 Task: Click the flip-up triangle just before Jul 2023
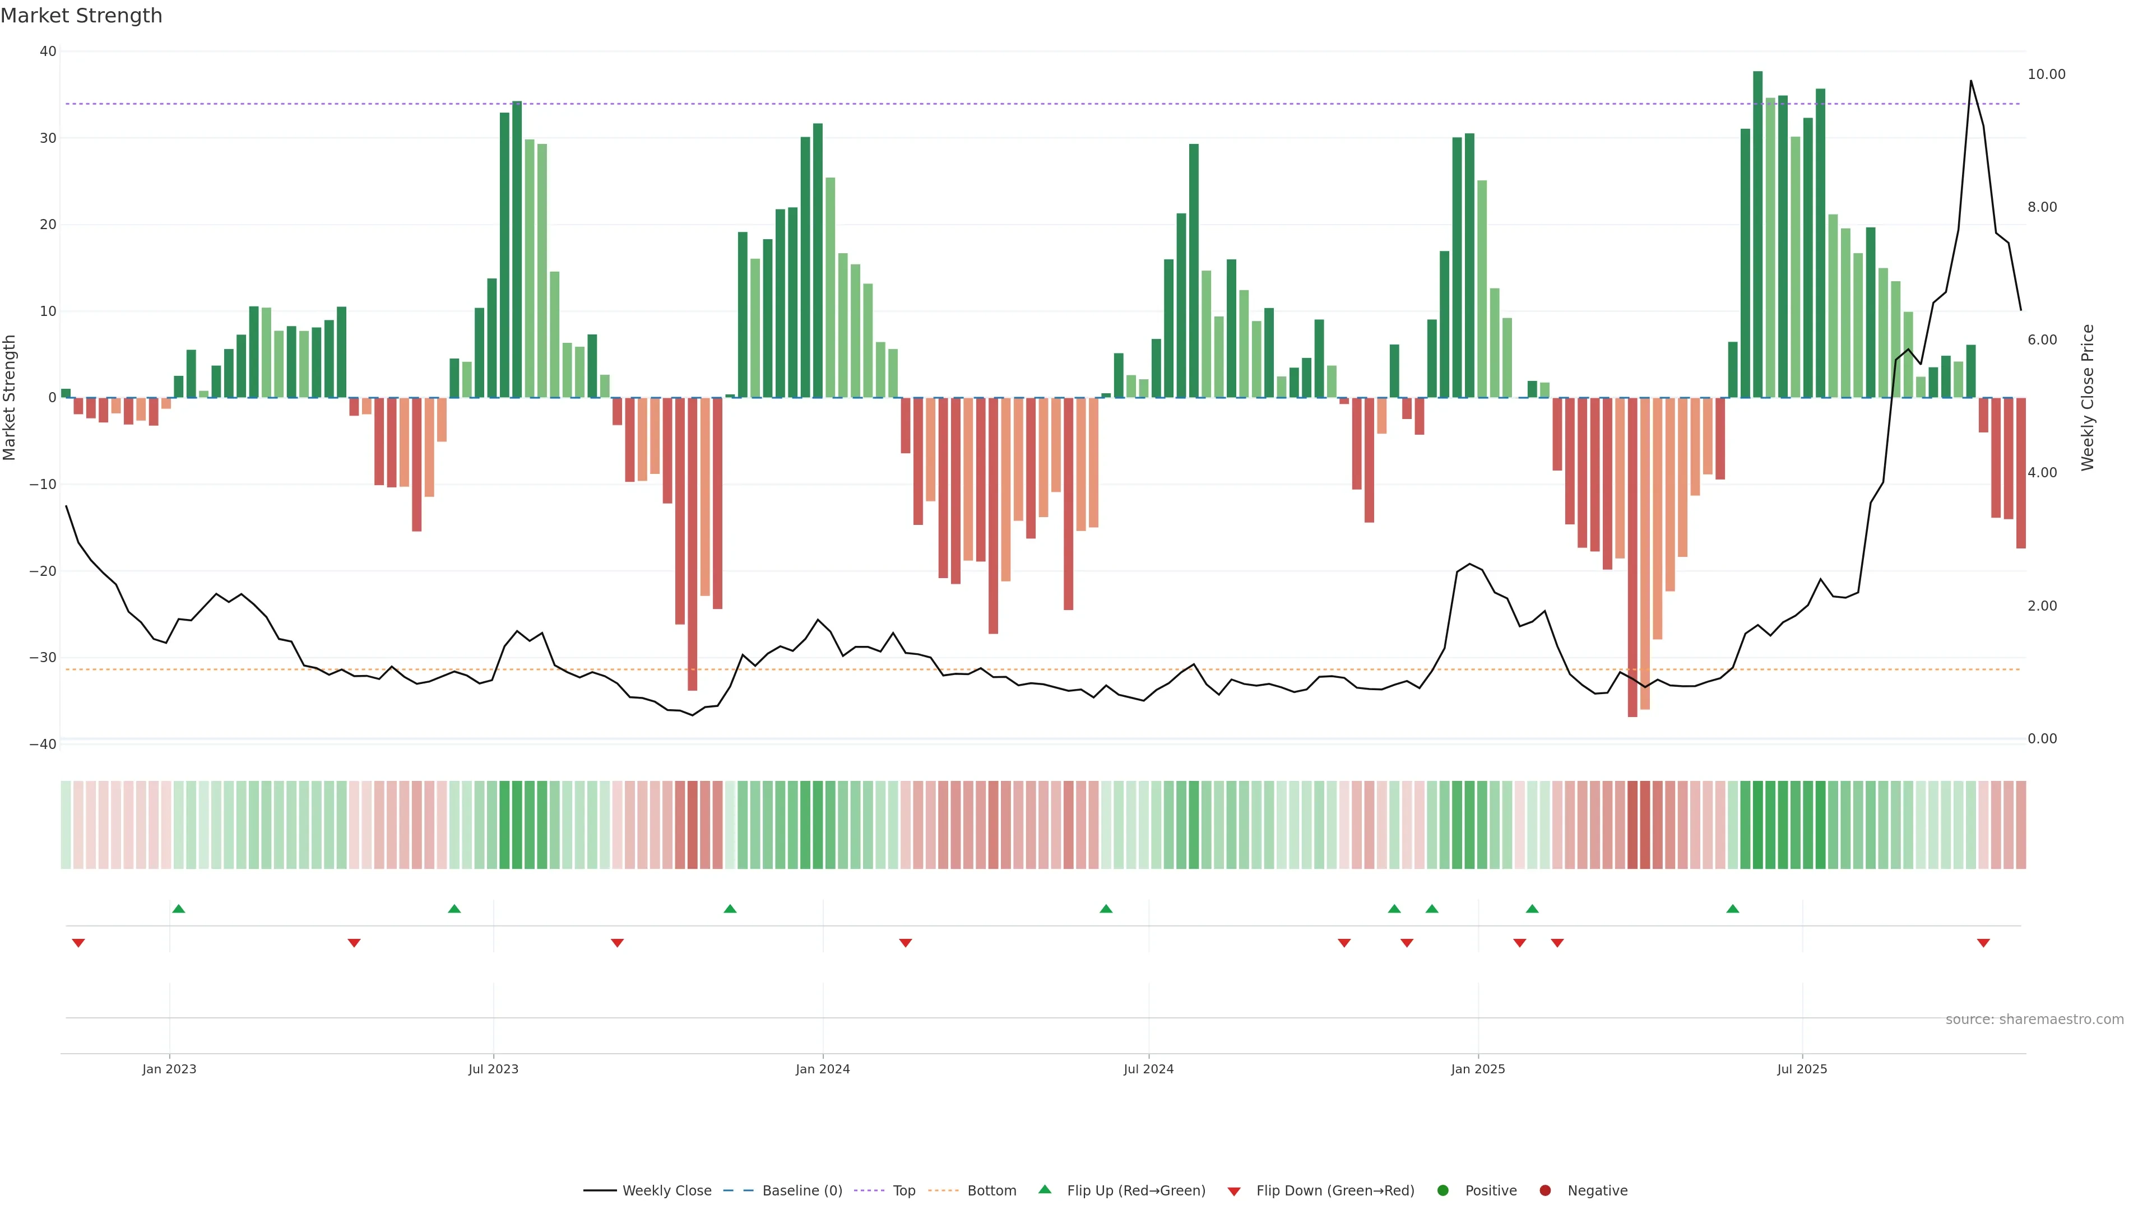pos(454,909)
